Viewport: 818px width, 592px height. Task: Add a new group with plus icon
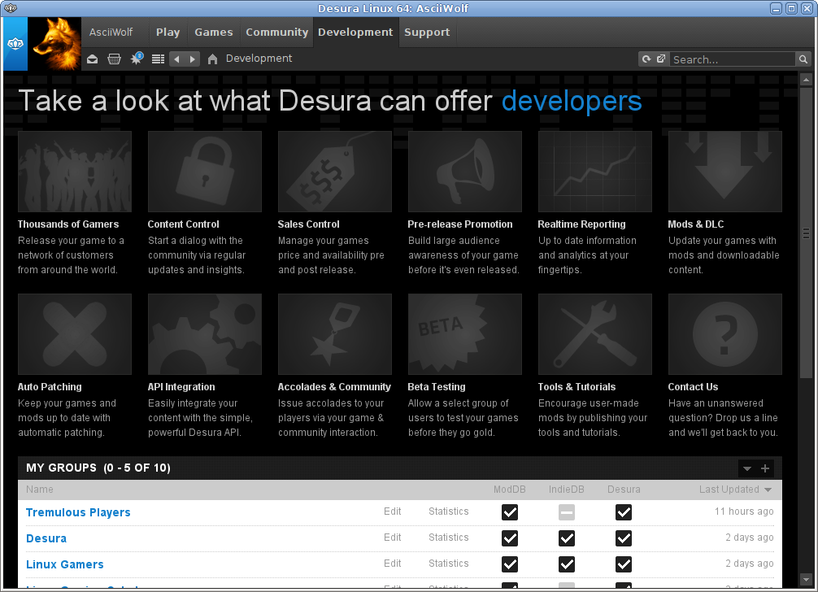point(765,468)
